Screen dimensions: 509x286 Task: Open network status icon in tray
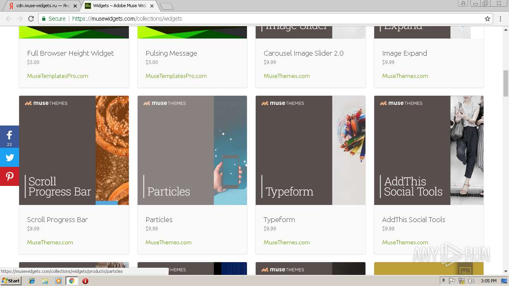tap(462, 281)
